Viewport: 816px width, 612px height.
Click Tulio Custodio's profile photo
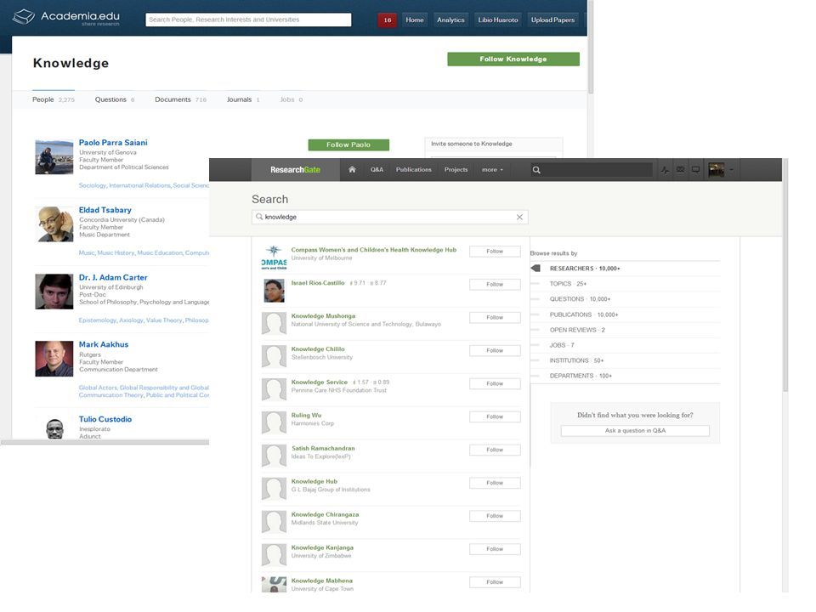point(54,428)
